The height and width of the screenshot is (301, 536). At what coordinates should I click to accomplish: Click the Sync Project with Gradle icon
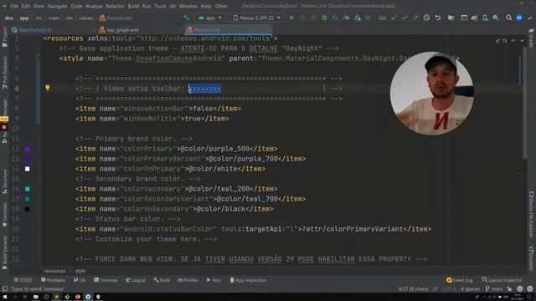[x=474, y=18]
